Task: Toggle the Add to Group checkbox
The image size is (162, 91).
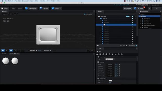Action: [x=136, y=46]
